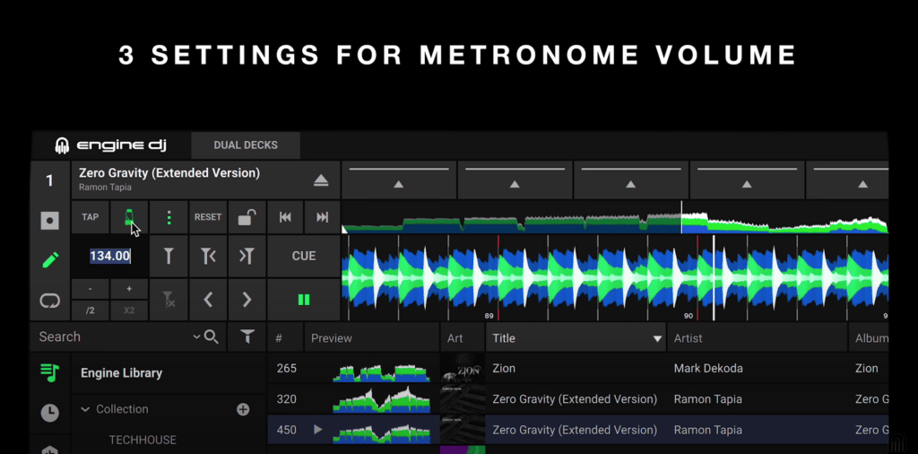Click the red beat marker at bar 89
918x454 pixels.
pos(498,277)
